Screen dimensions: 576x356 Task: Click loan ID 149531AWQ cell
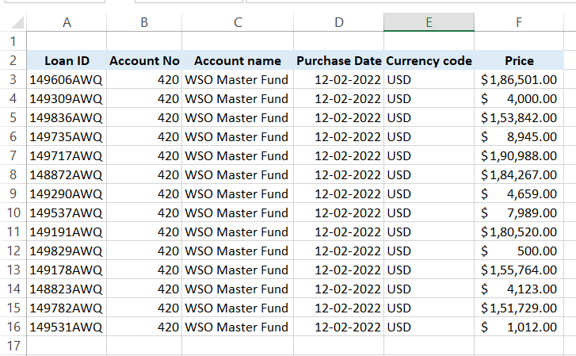[67, 327]
